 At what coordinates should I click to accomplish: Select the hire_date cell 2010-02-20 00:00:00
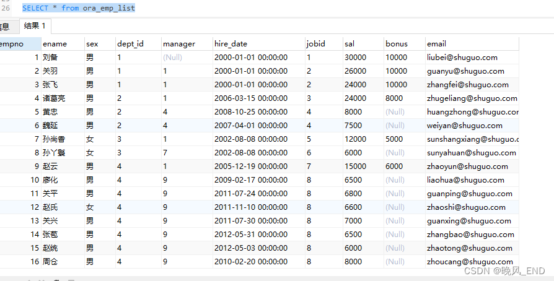coord(258,262)
